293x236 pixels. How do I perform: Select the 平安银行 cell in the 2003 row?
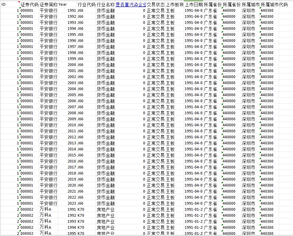point(48,83)
